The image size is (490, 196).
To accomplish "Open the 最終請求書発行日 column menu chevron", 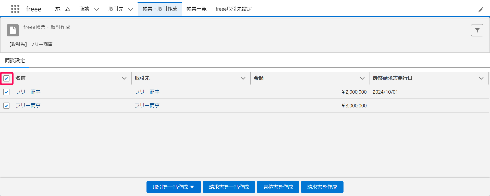I will tap(481, 78).
